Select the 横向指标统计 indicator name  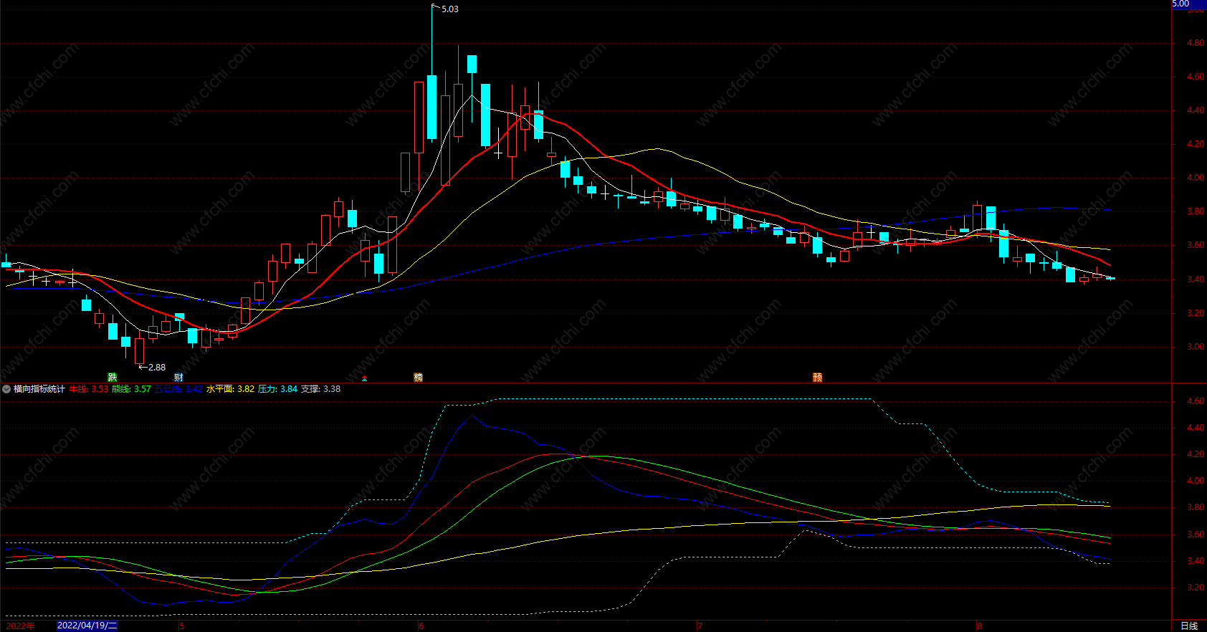point(39,389)
